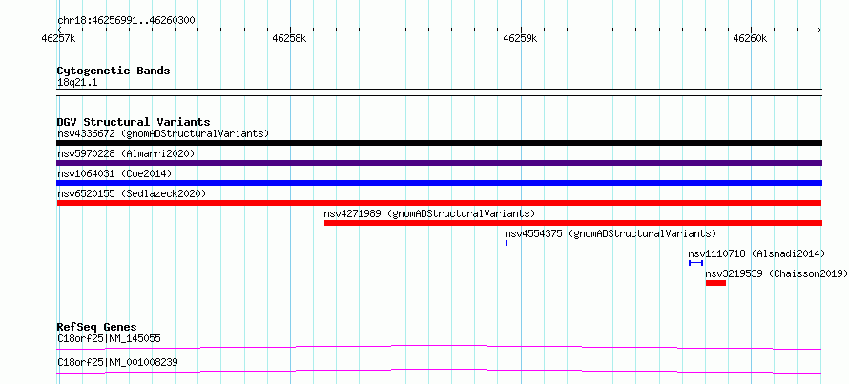The image size is (849, 384).
Task: Click the nsv4336672 (gnomADStructuralVariants) label
Action: point(163,133)
